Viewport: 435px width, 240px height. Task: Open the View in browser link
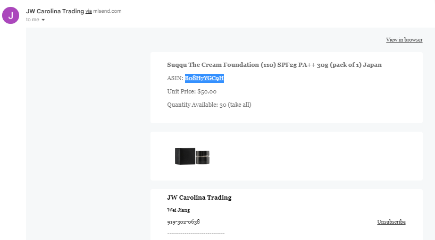[404, 40]
